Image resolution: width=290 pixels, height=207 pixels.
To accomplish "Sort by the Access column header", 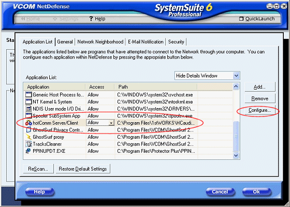I will [x=100, y=87].
